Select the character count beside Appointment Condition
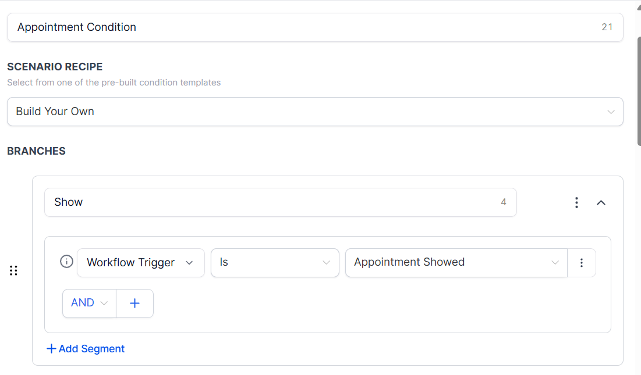 coord(607,27)
